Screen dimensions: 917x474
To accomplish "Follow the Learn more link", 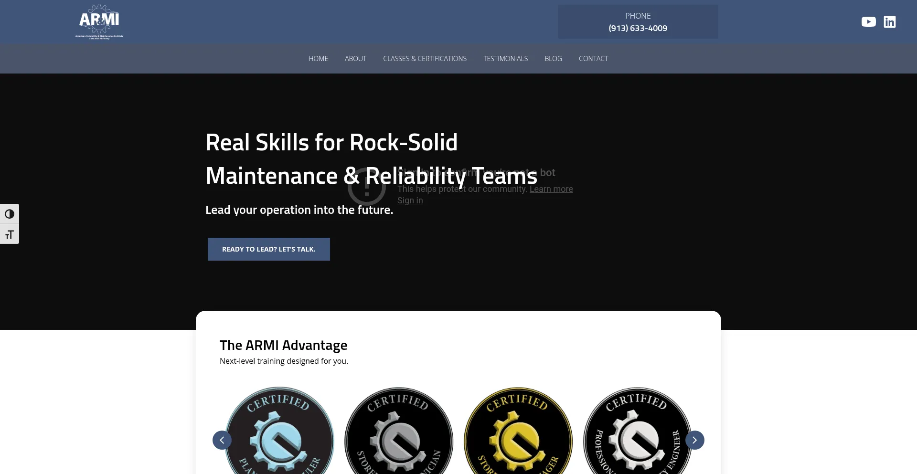I will tap(551, 189).
